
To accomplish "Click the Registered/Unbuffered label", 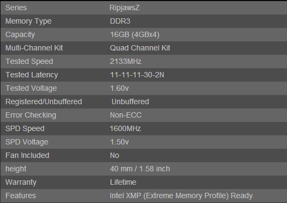I will point(44,102).
